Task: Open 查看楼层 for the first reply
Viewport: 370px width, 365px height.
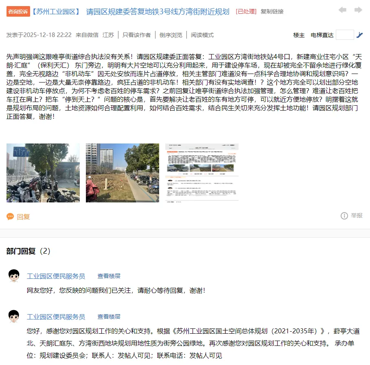Action: pyautogui.click(x=109, y=276)
